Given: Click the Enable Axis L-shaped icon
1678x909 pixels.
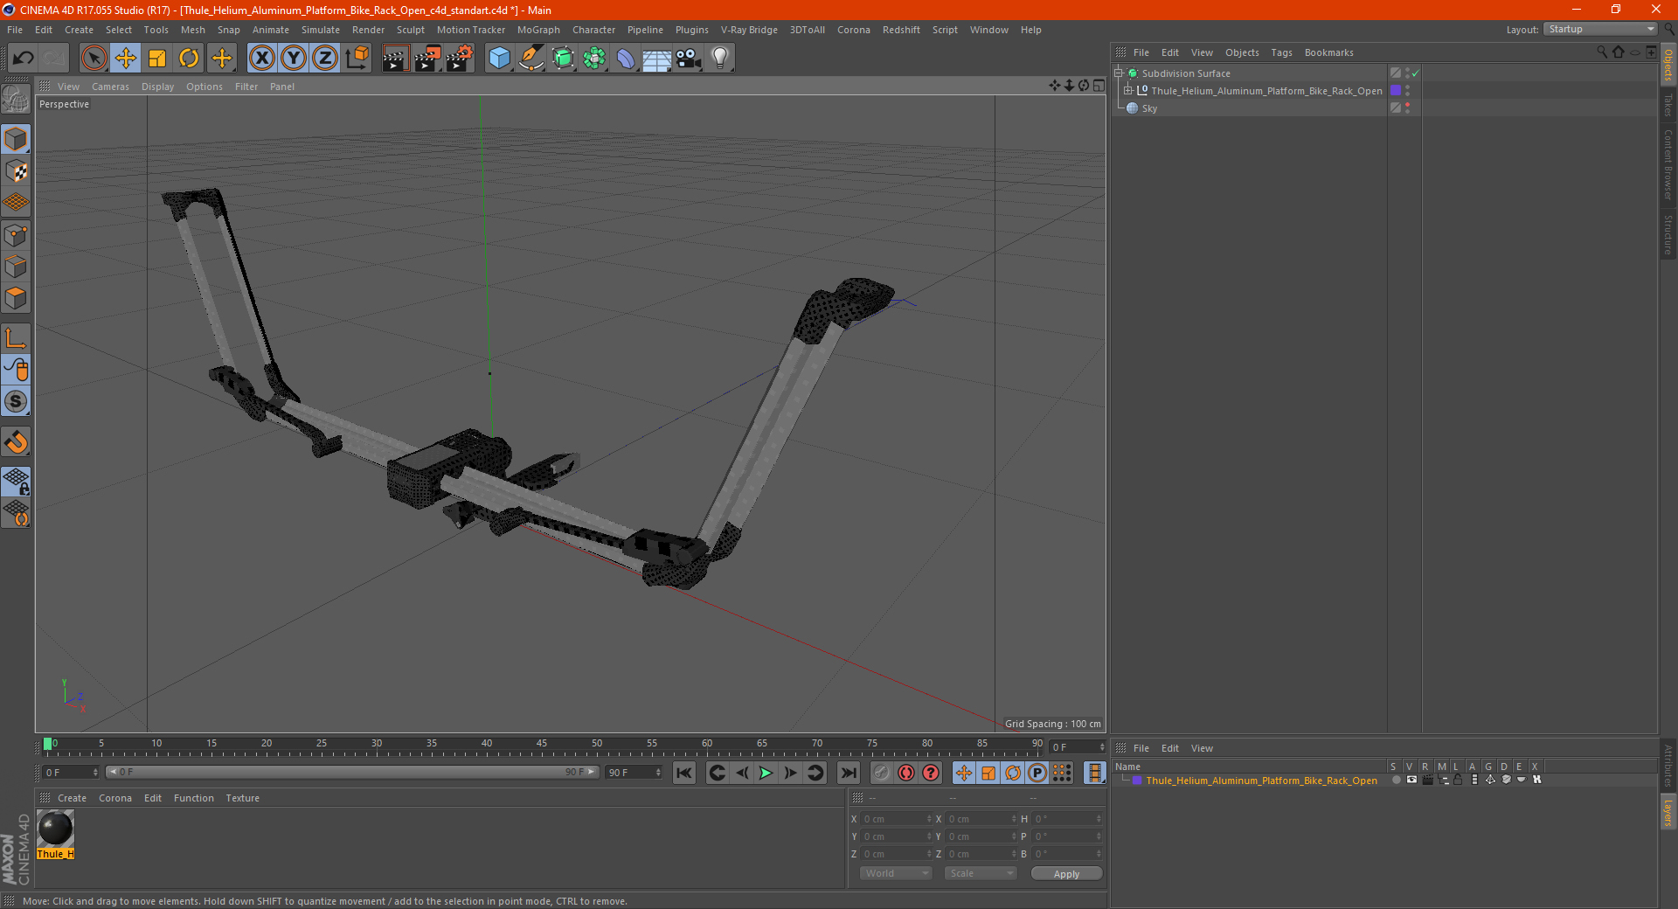Looking at the screenshot, I should click(16, 338).
